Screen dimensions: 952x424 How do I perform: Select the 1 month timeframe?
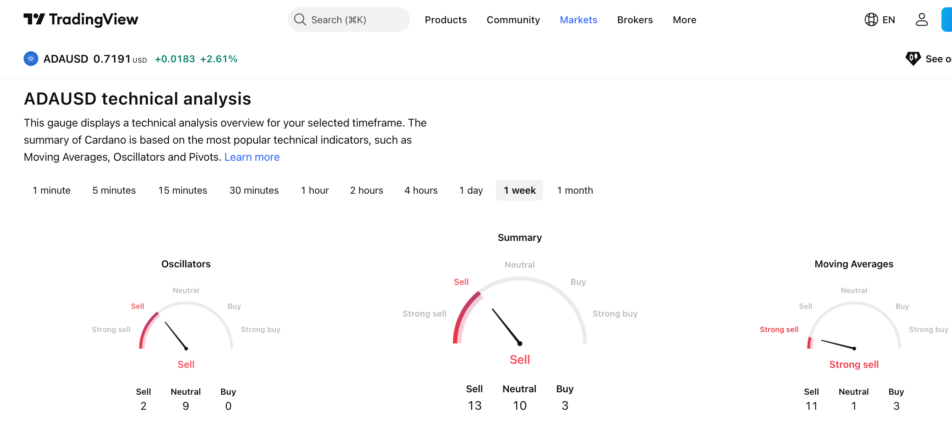(574, 190)
